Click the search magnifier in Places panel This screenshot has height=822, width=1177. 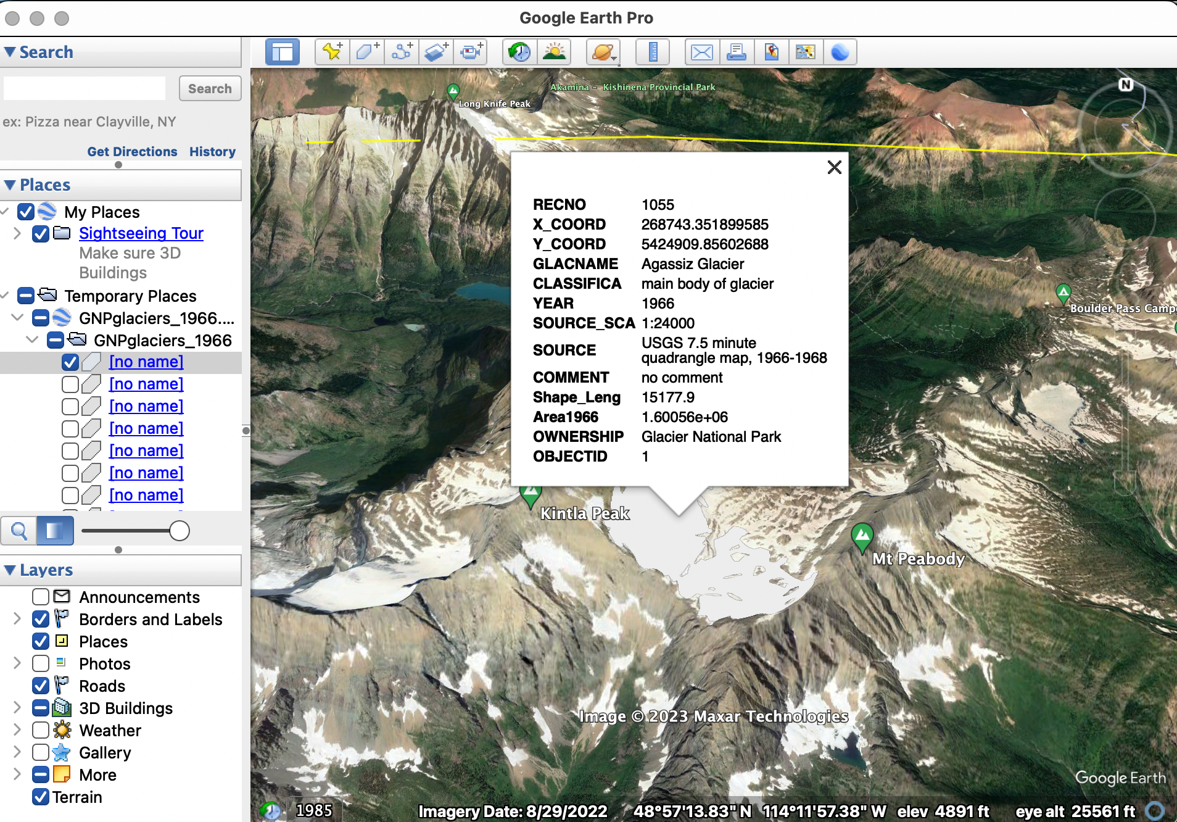pos(19,531)
